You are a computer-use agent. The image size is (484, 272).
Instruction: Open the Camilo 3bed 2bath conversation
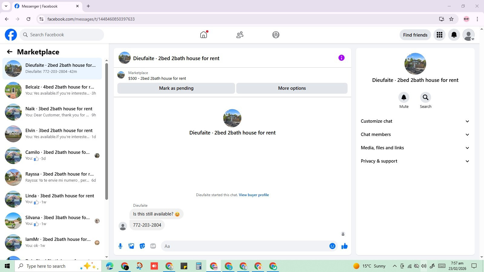[x=52, y=156]
